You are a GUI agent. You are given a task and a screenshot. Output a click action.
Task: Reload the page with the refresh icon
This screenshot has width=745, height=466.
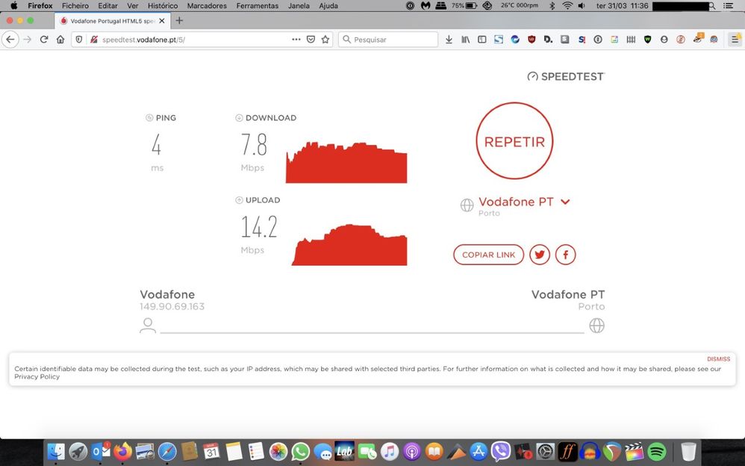point(44,40)
